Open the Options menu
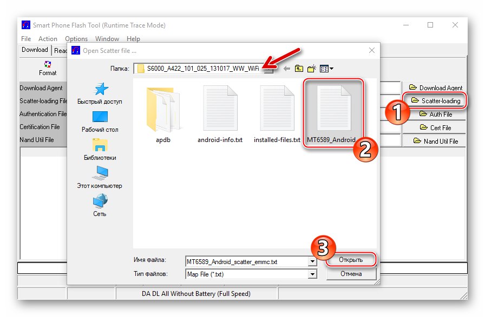 pos(76,38)
